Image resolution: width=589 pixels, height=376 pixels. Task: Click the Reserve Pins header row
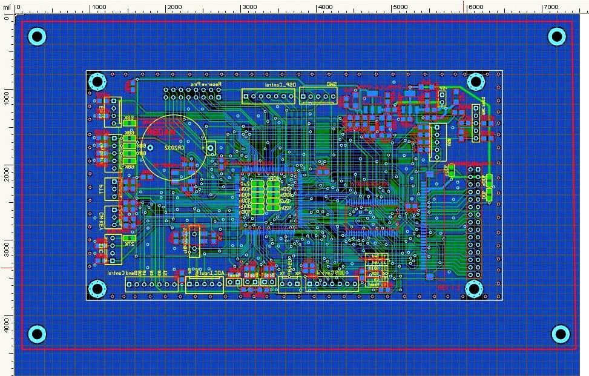coord(192,93)
